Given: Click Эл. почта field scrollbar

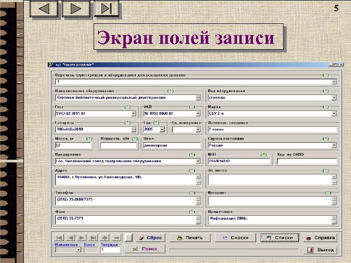Looking at the screenshot, I should (x=334, y=180).
